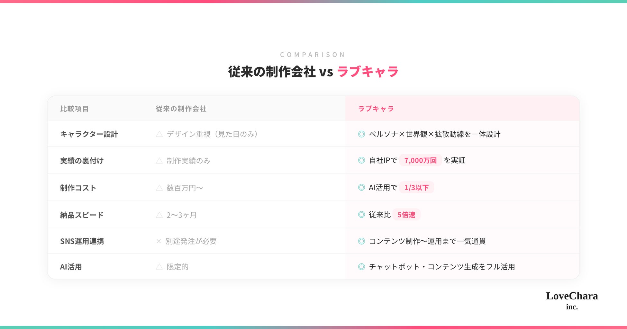Click triangle icon beside 2〜3ヶ月
Image resolution: width=627 pixels, height=329 pixels.
[x=159, y=215]
